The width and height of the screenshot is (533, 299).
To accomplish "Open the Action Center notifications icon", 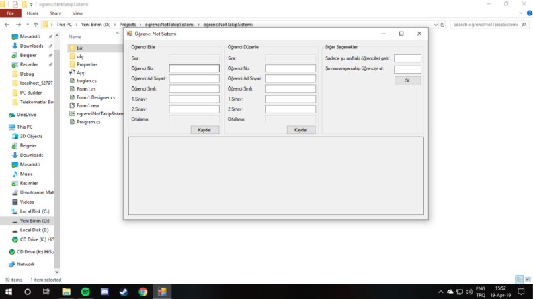I will click(521, 292).
